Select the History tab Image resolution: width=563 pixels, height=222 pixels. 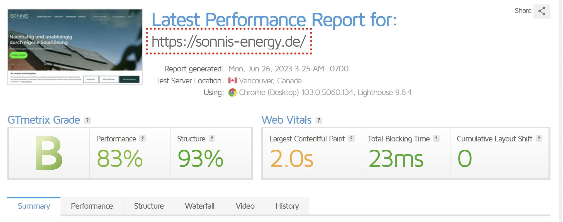tap(287, 206)
